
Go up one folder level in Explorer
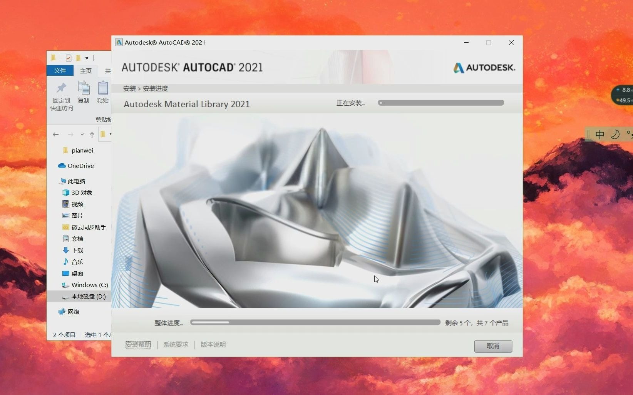pyautogui.click(x=92, y=134)
